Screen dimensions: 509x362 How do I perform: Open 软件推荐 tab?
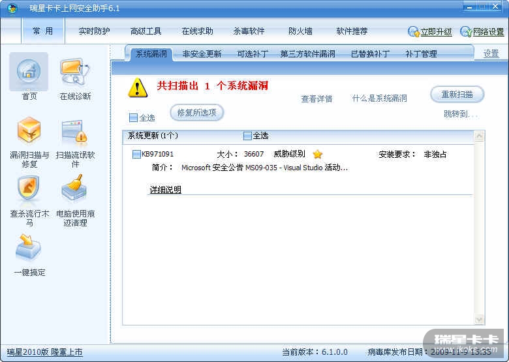click(352, 31)
